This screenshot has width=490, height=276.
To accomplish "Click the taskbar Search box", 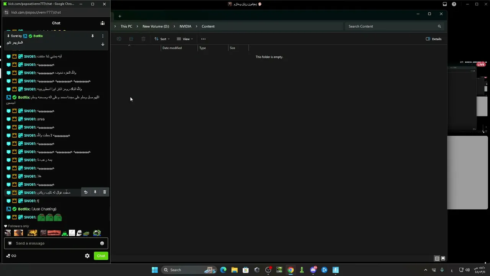I will point(189,270).
